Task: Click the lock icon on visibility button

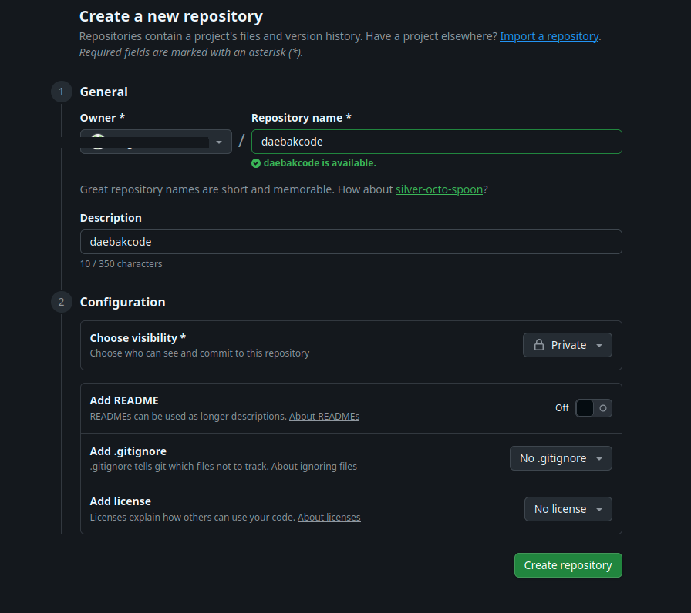Action: point(538,345)
